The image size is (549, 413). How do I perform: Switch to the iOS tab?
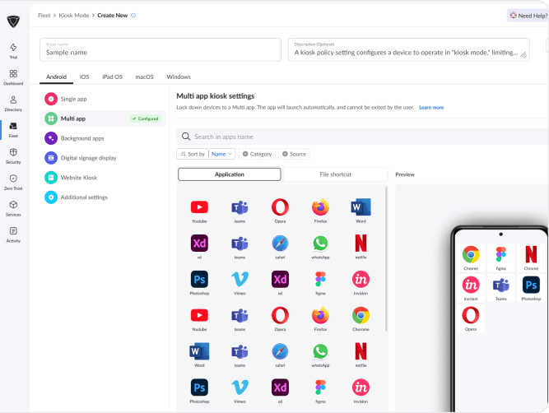pyautogui.click(x=85, y=77)
